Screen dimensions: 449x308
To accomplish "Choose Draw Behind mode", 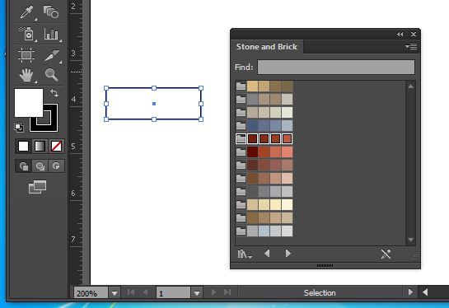I will (x=40, y=166).
